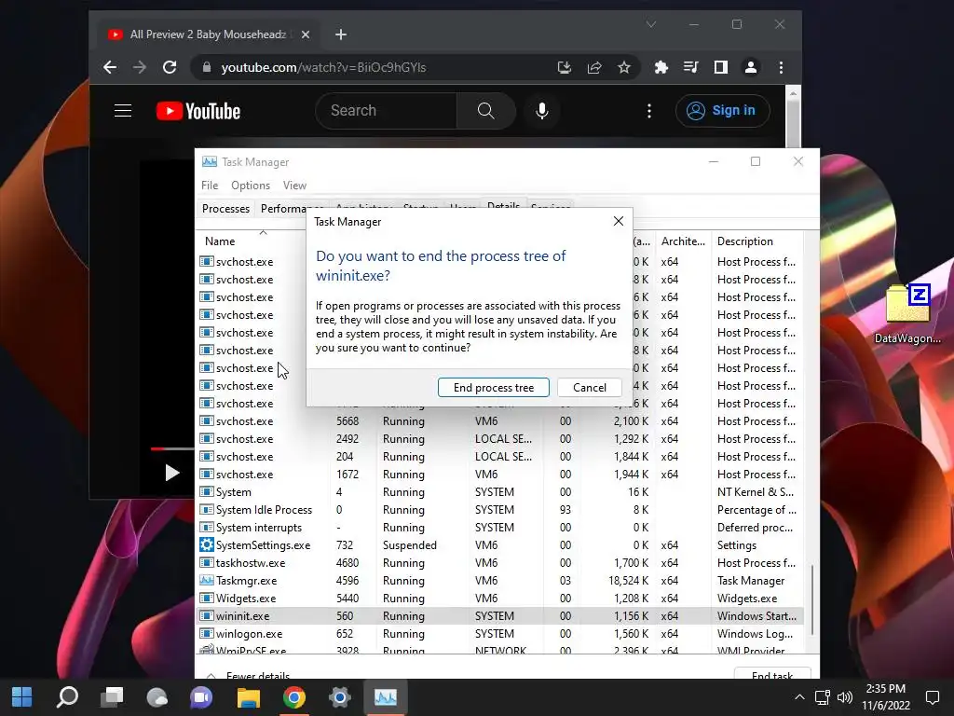Open YouTube hamburger guide menu
Image resolution: width=954 pixels, height=716 pixels.
[123, 111]
